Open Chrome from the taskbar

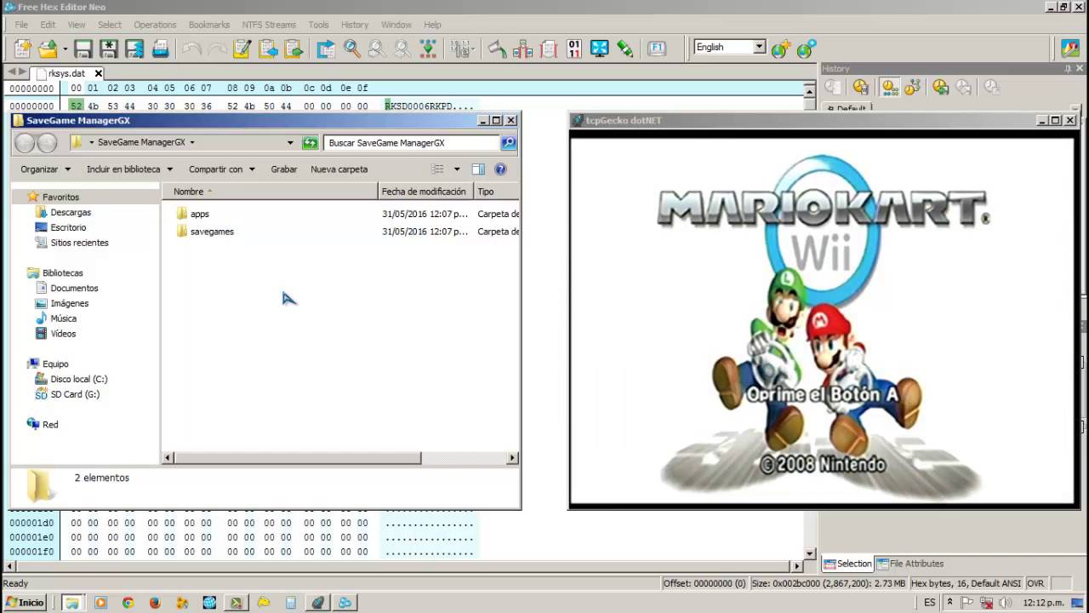[x=128, y=603]
